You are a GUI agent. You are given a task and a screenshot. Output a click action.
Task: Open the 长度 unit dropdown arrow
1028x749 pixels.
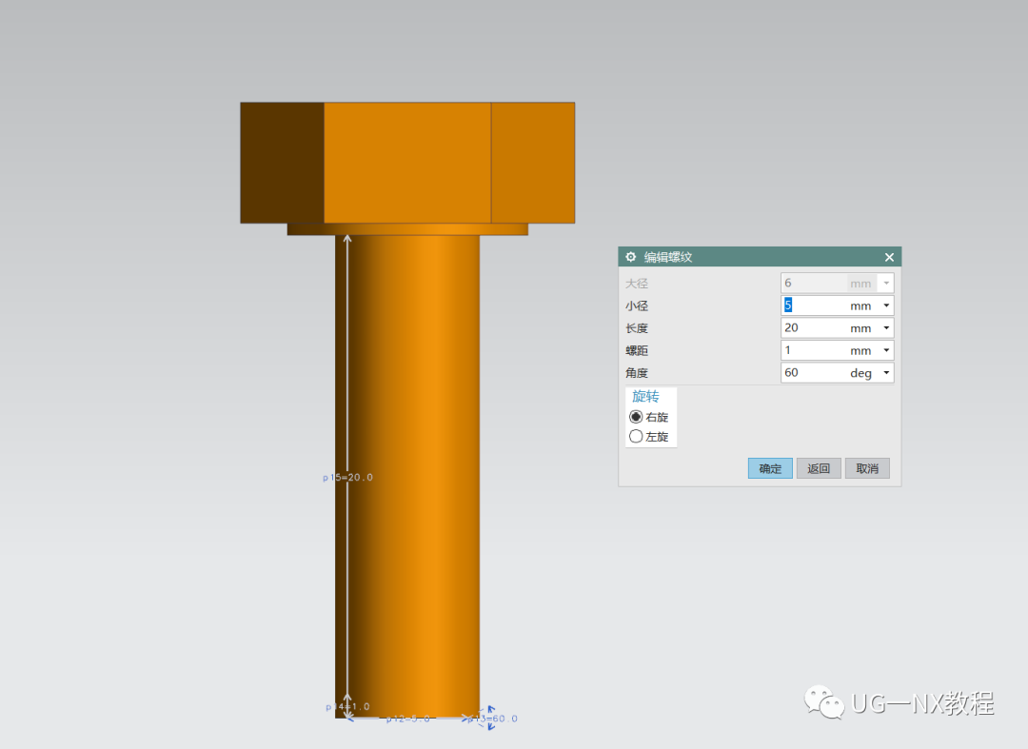click(x=886, y=327)
